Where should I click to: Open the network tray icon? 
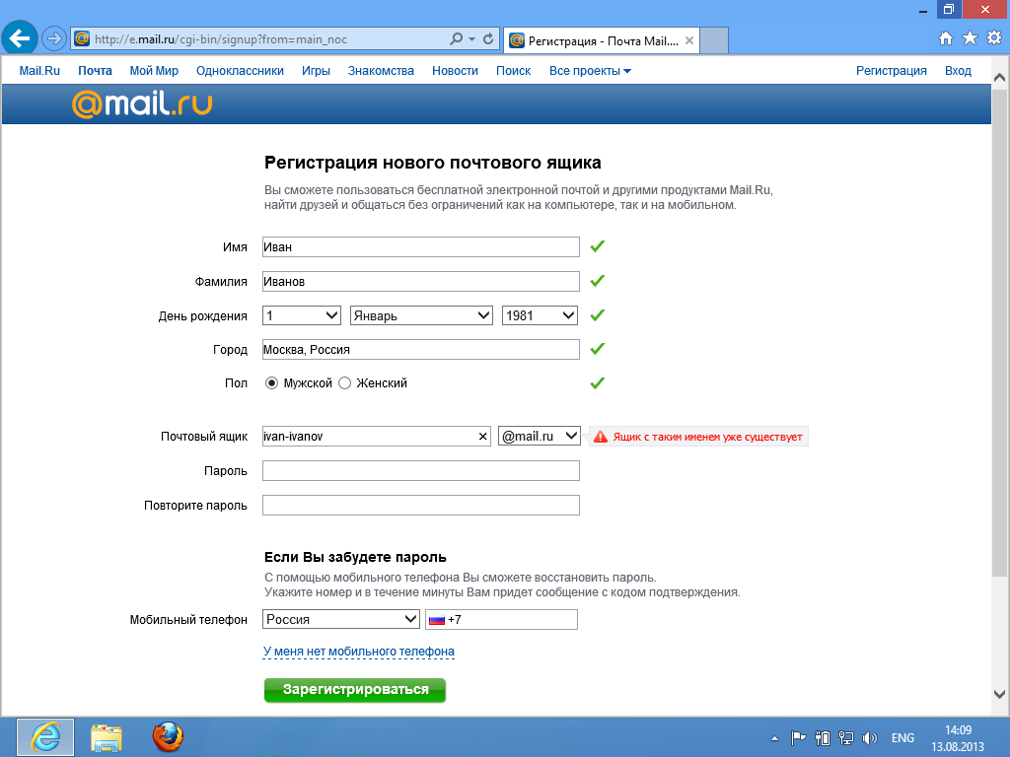pos(845,737)
